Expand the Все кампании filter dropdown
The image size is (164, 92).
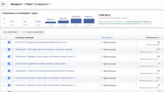tap(11, 32)
